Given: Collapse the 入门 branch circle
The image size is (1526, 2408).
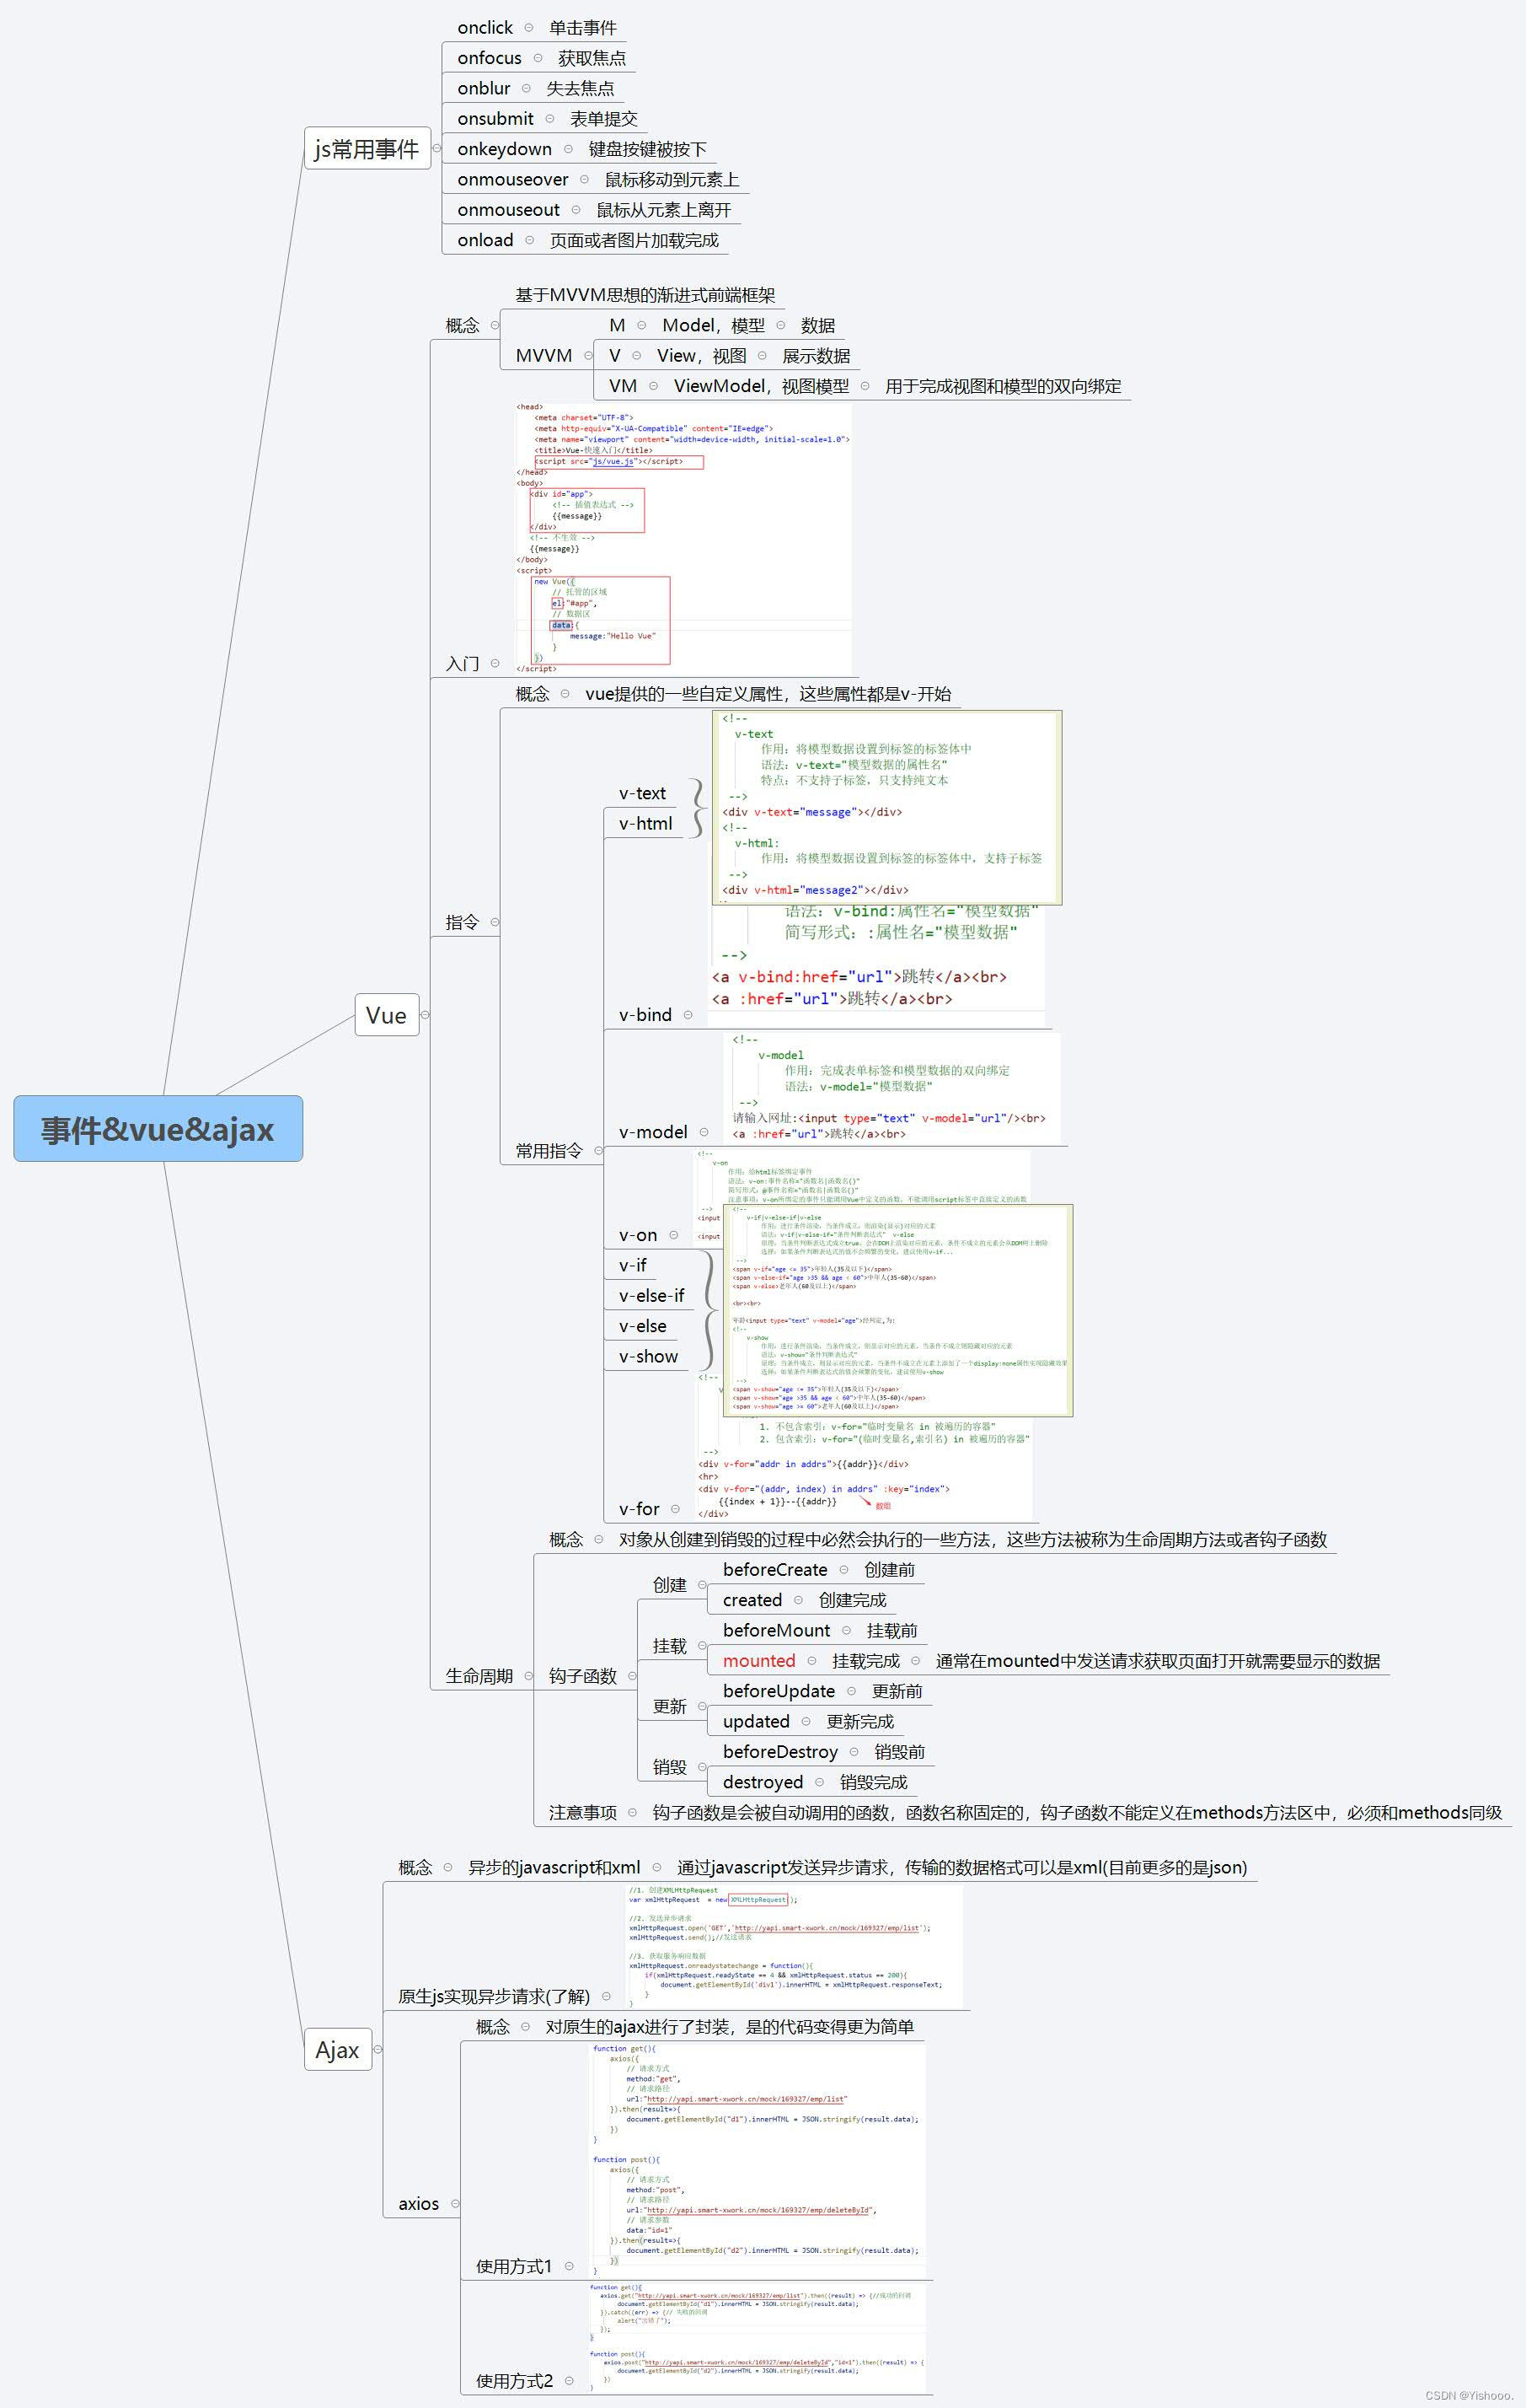Looking at the screenshot, I should pyautogui.click(x=495, y=663).
